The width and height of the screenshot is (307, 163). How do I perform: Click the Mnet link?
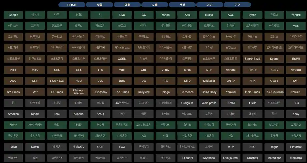187,70
